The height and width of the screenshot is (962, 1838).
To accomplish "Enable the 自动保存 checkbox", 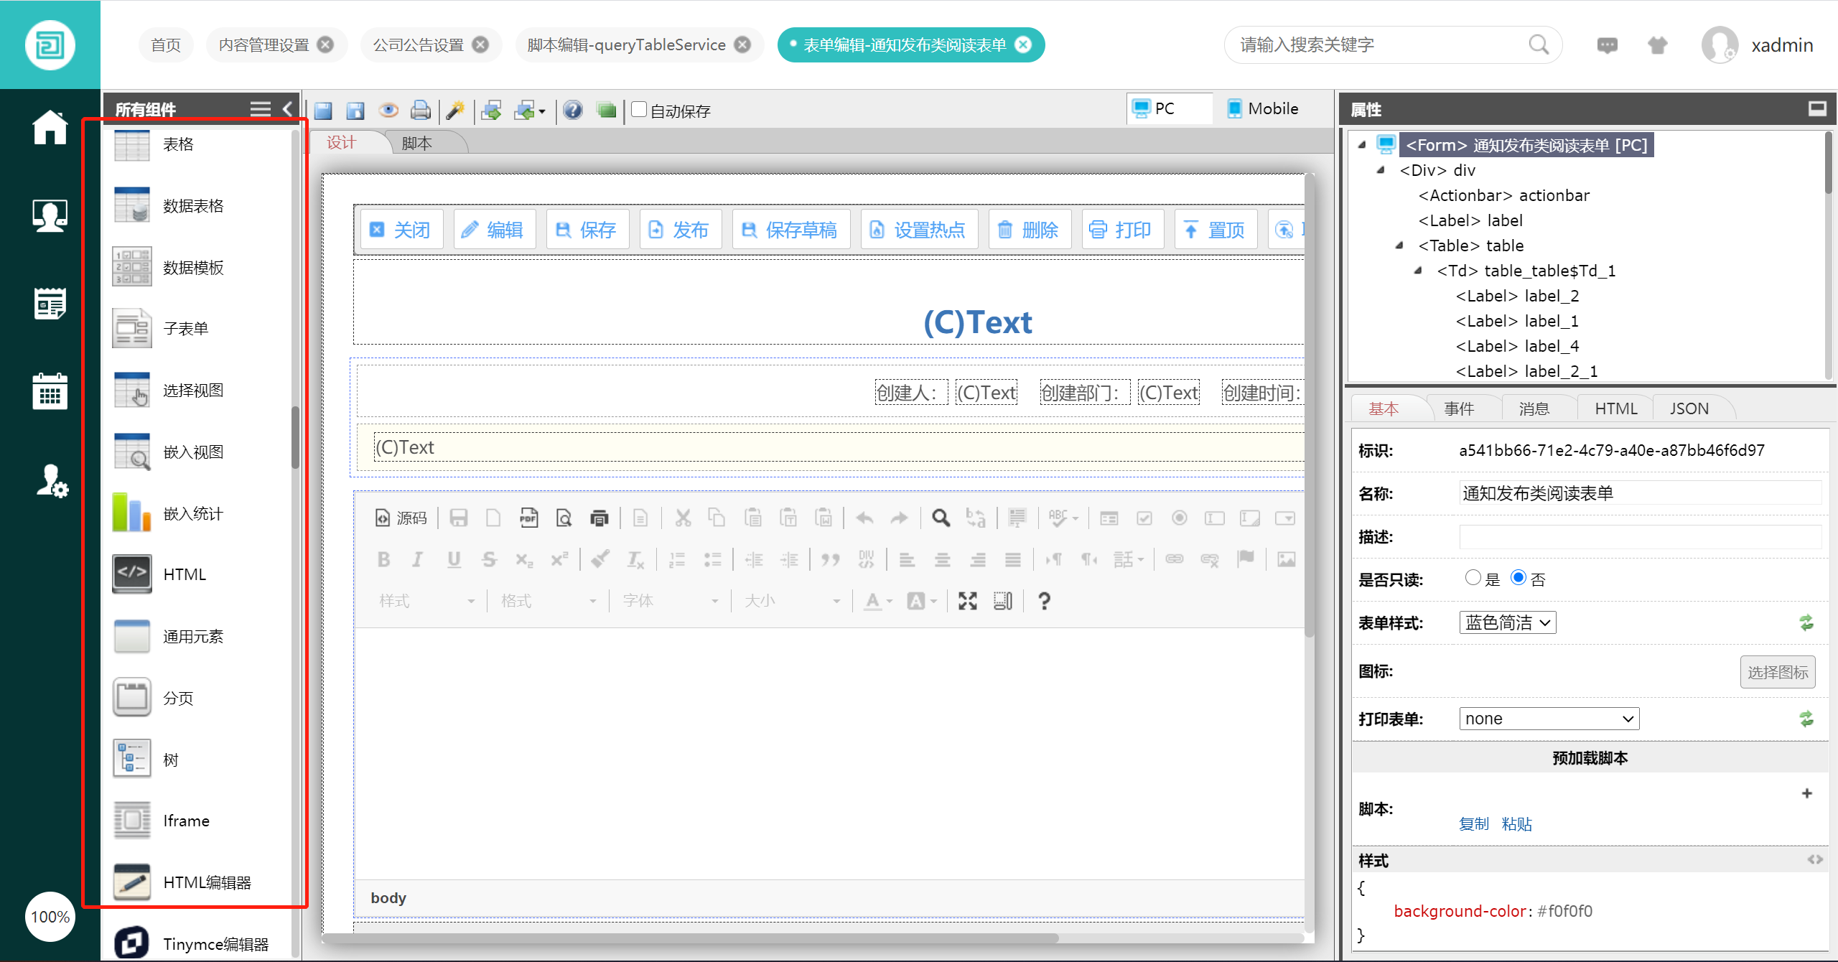I will tap(639, 110).
